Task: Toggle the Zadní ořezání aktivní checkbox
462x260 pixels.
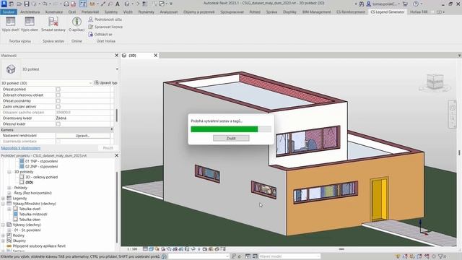Action: (58, 106)
